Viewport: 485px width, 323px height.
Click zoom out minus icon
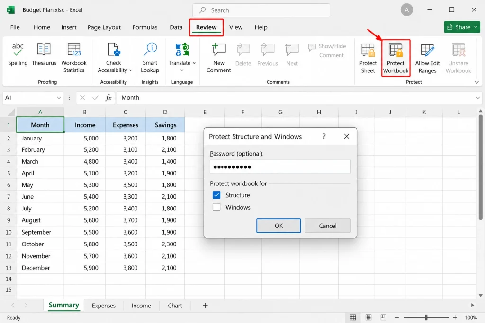397,317
